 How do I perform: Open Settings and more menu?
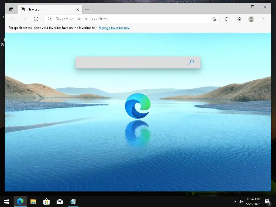click(264, 19)
